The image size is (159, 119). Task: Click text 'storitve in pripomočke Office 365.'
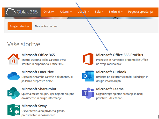point(43,64)
